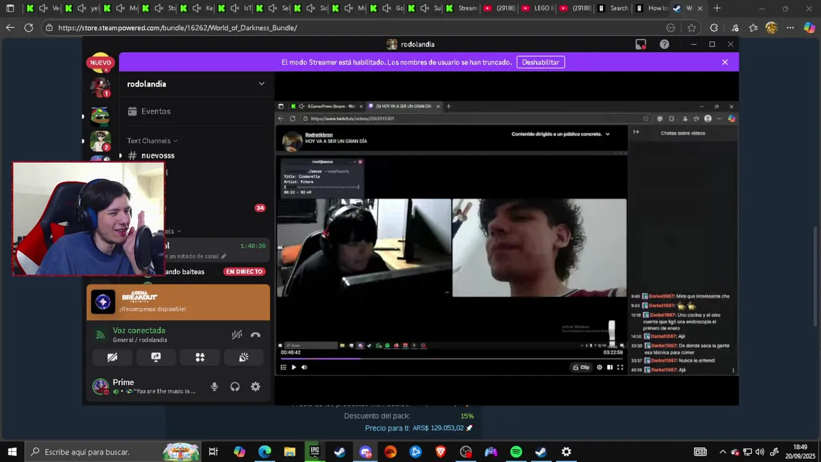The image size is (821, 462).
Task: Switch to the 'How lo' browser tab
Action: (650, 8)
